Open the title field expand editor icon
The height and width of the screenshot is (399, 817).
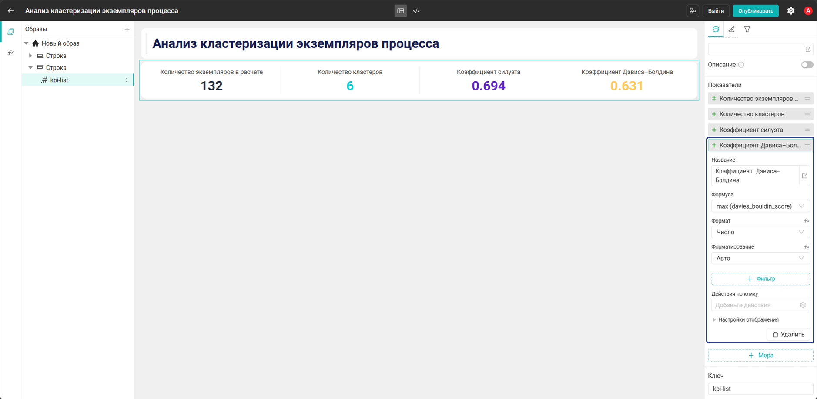click(x=808, y=49)
